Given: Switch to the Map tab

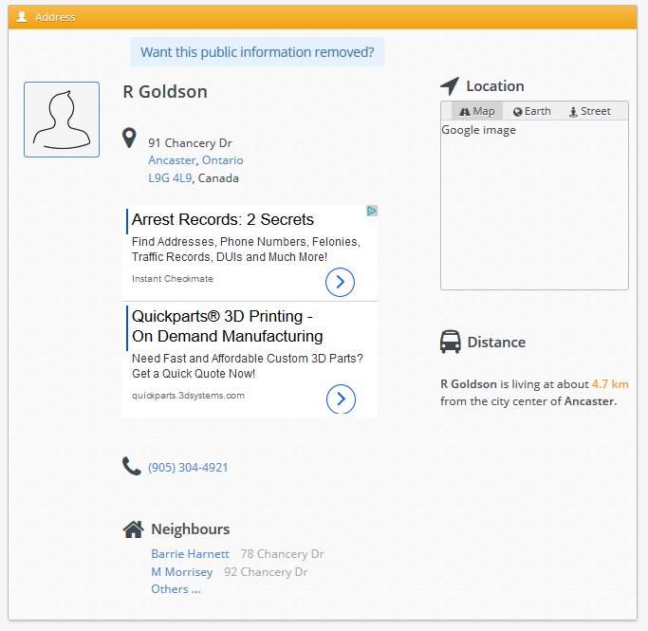Looking at the screenshot, I should click(477, 111).
